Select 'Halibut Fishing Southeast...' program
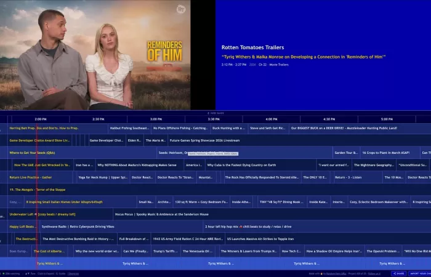431x277 pixels. click(129, 128)
